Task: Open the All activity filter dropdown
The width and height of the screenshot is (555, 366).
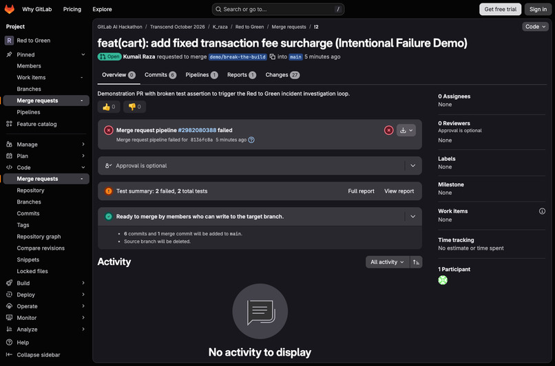Action: pos(387,262)
